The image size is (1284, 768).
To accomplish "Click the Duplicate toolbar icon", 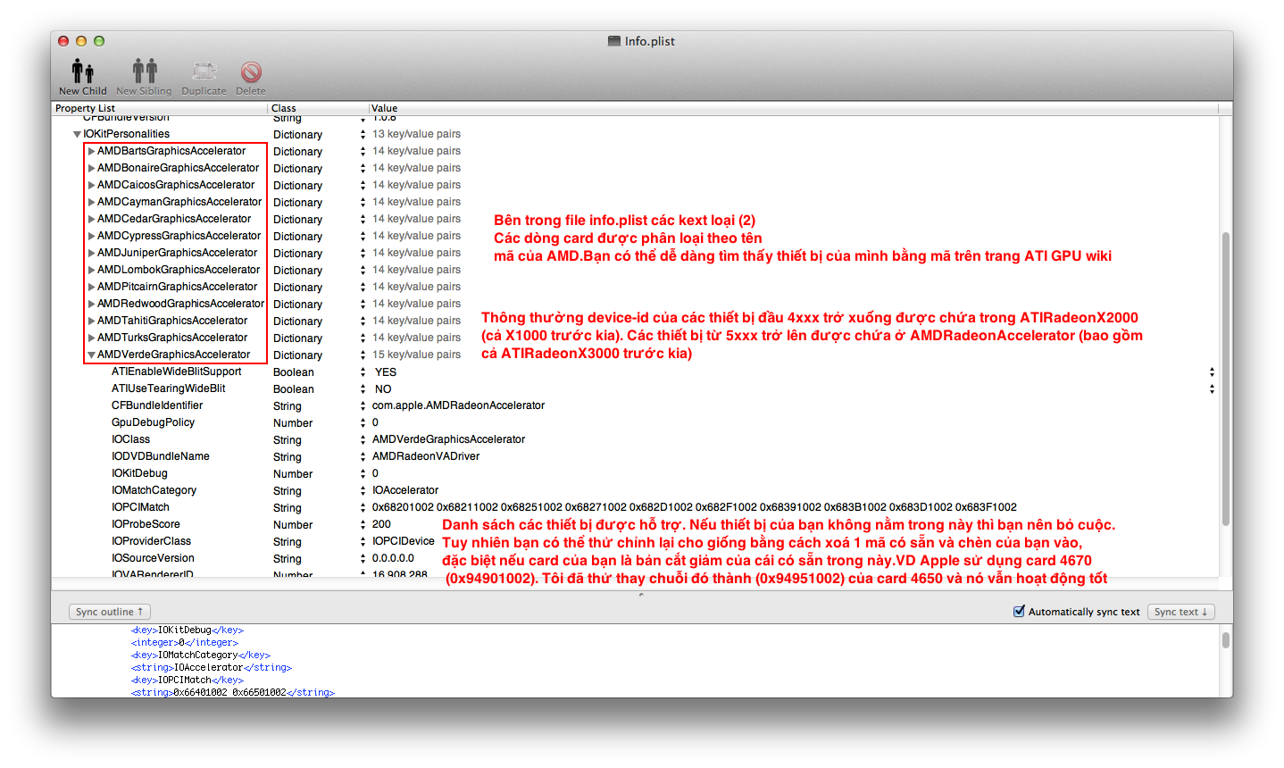I will (x=204, y=71).
